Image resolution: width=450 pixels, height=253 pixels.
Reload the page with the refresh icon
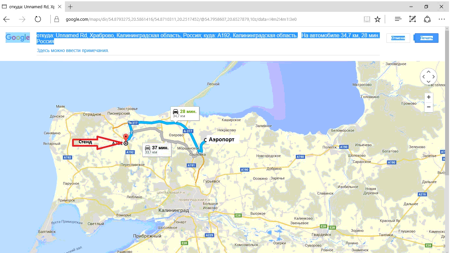coord(38,19)
